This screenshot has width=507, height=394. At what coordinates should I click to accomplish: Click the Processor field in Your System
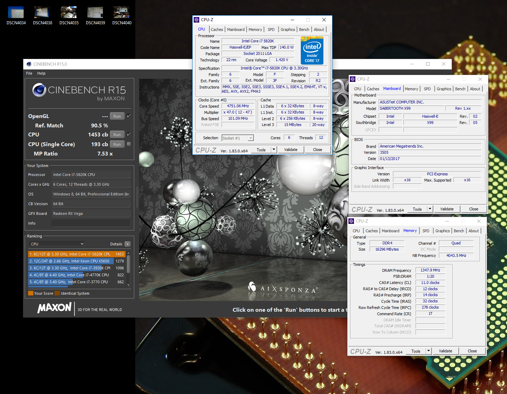(91, 175)
